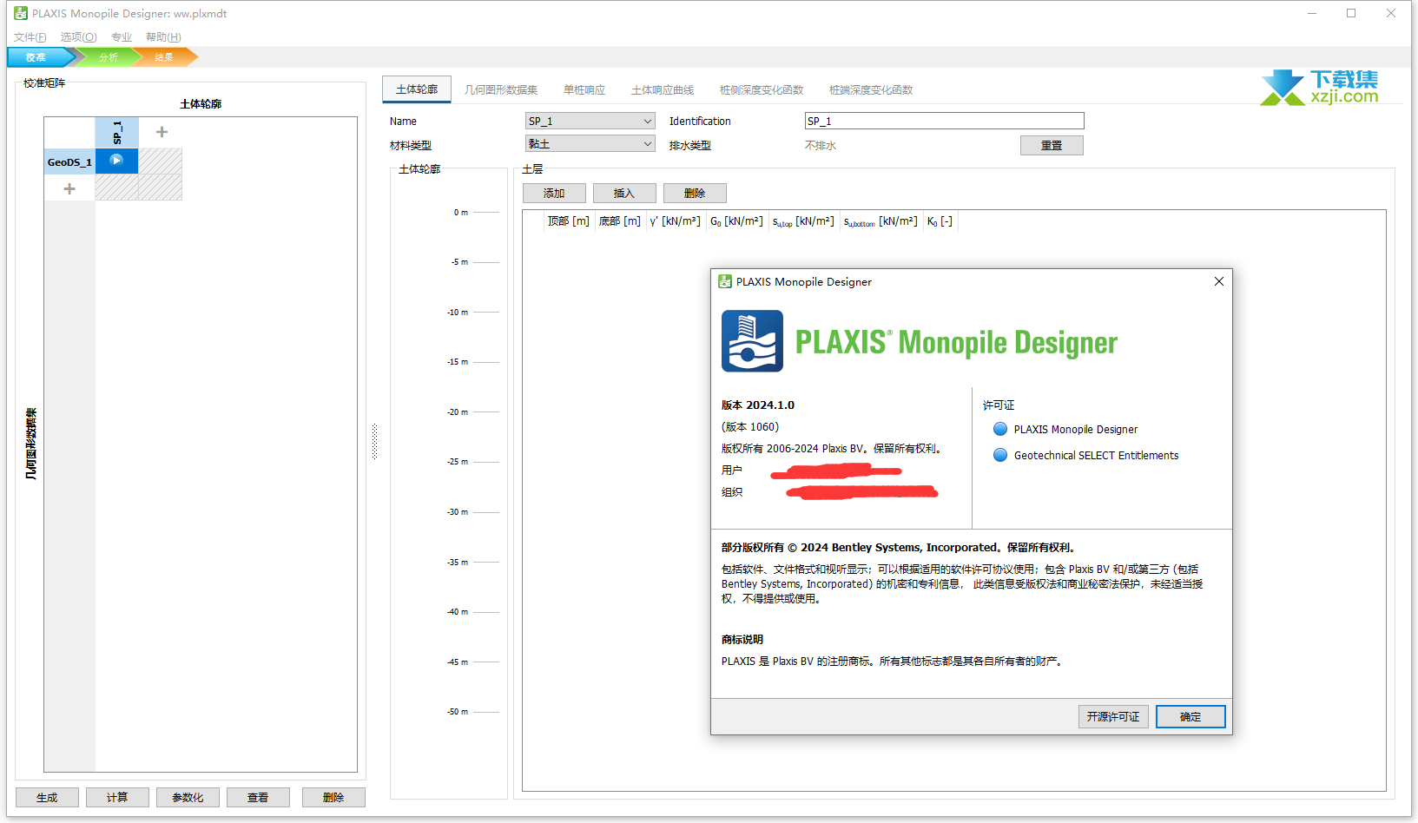
Task: Add new soil profile column with plus icon
Action: [x=162, y=132]
